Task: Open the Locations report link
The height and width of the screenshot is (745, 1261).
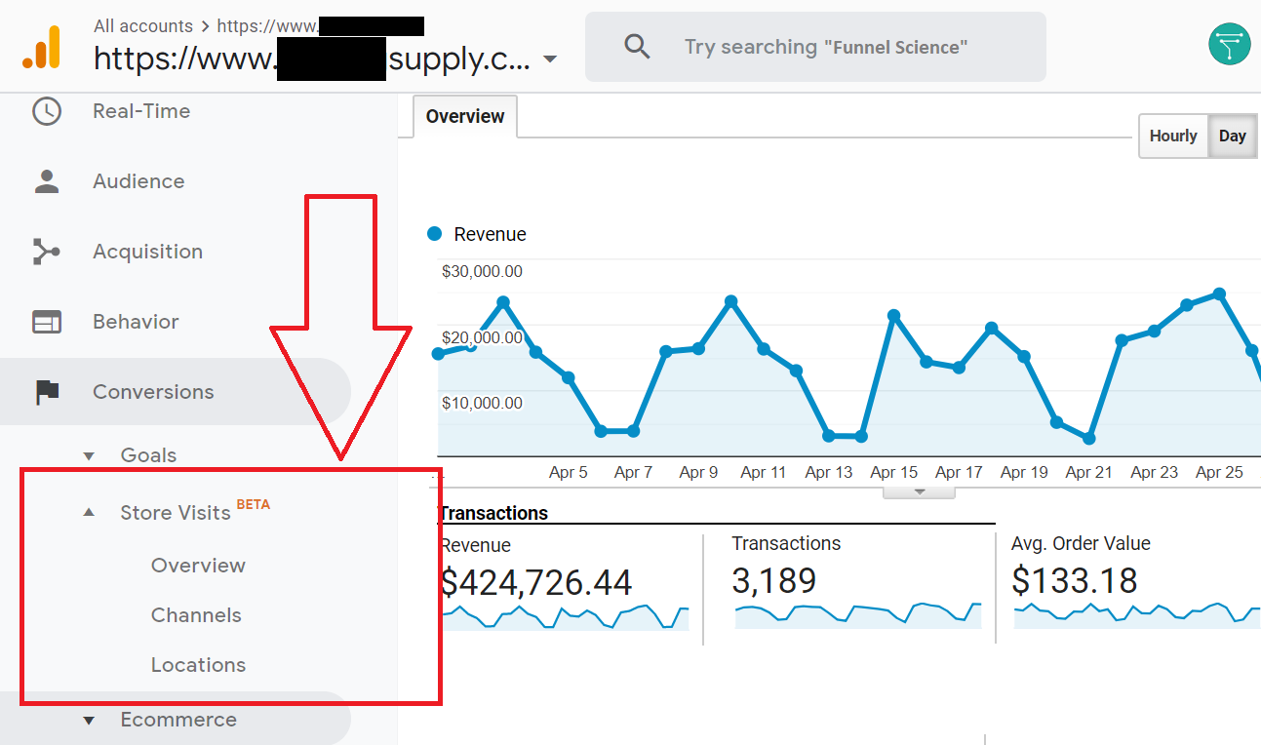Action: (x=198, y=664)
